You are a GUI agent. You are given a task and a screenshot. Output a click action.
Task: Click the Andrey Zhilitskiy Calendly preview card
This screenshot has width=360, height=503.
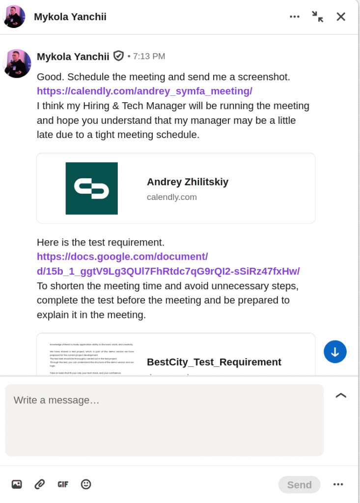click(176, 189)
